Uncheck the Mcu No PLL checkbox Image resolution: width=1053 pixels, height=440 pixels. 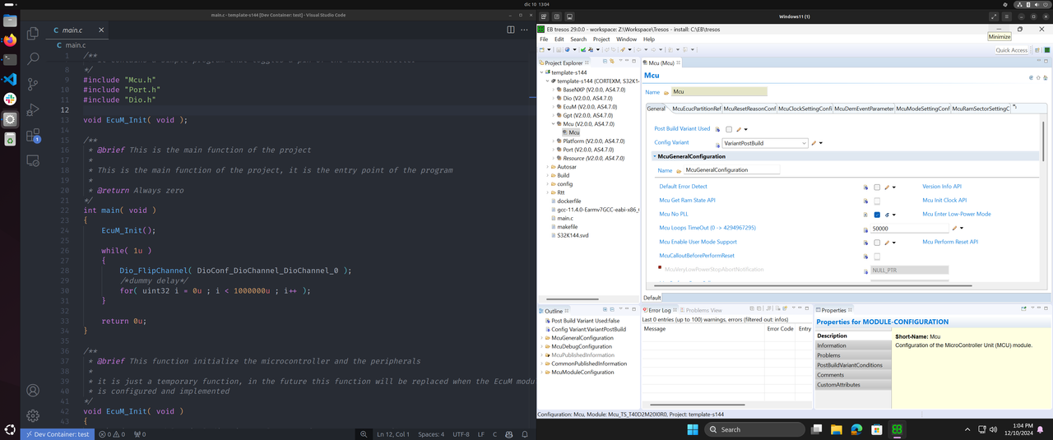coord(877,215)
